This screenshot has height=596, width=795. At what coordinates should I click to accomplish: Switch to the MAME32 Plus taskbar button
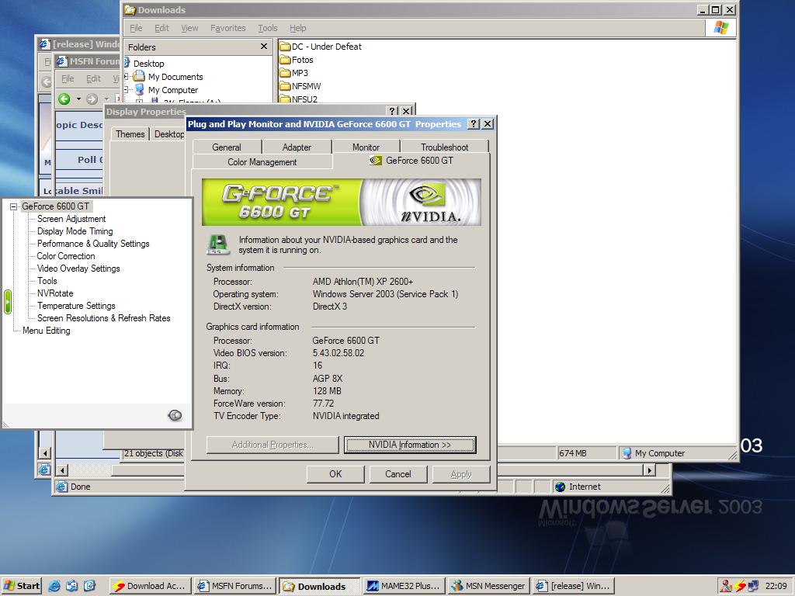[404, 586]
